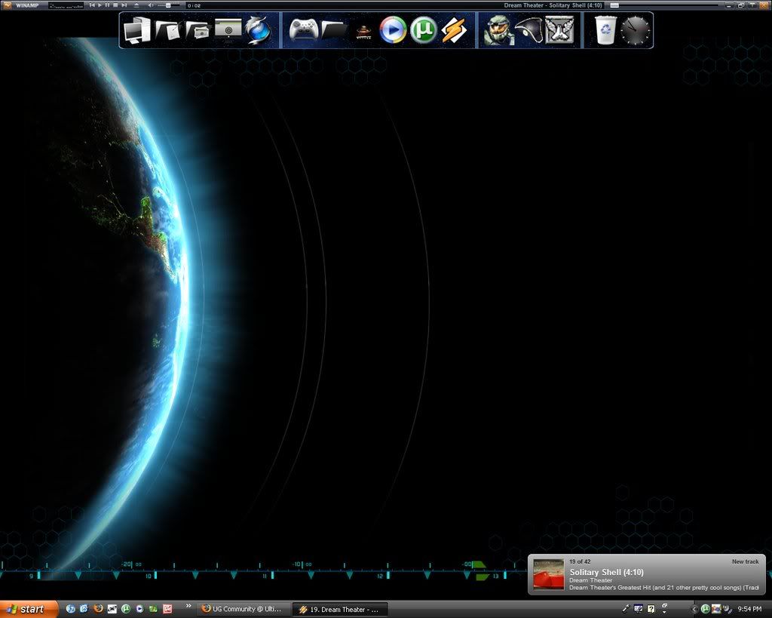Click Solitary Shell title in notification

607,572
